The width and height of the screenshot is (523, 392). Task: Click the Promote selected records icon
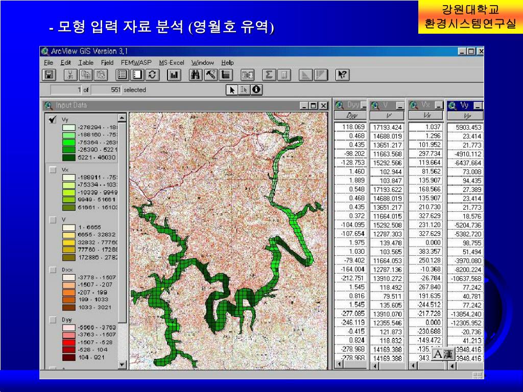tap(226, 75)
